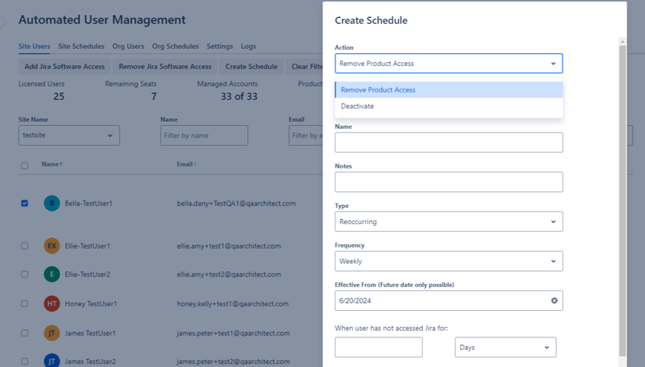
Task: Expand the Frequency dropdown set to Weekly
Action: 448,261
